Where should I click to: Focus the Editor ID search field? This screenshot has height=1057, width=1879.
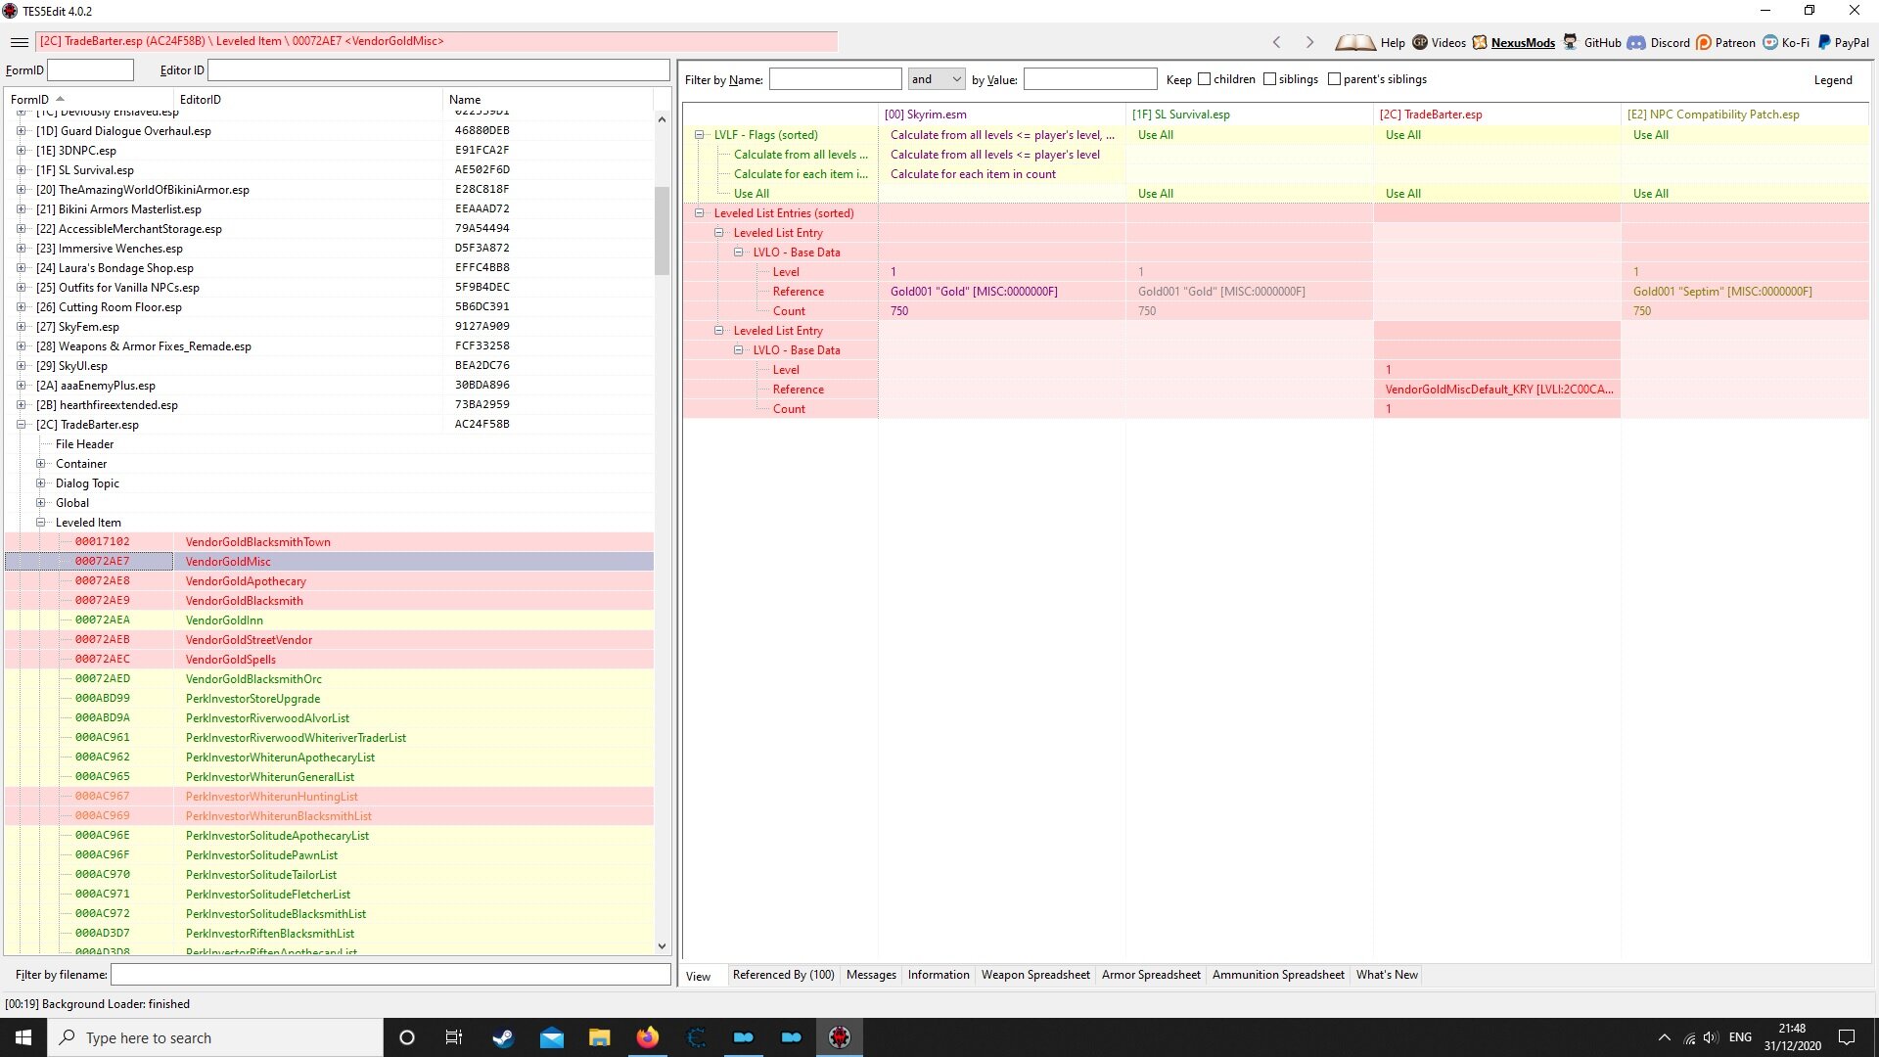[438, 70]
